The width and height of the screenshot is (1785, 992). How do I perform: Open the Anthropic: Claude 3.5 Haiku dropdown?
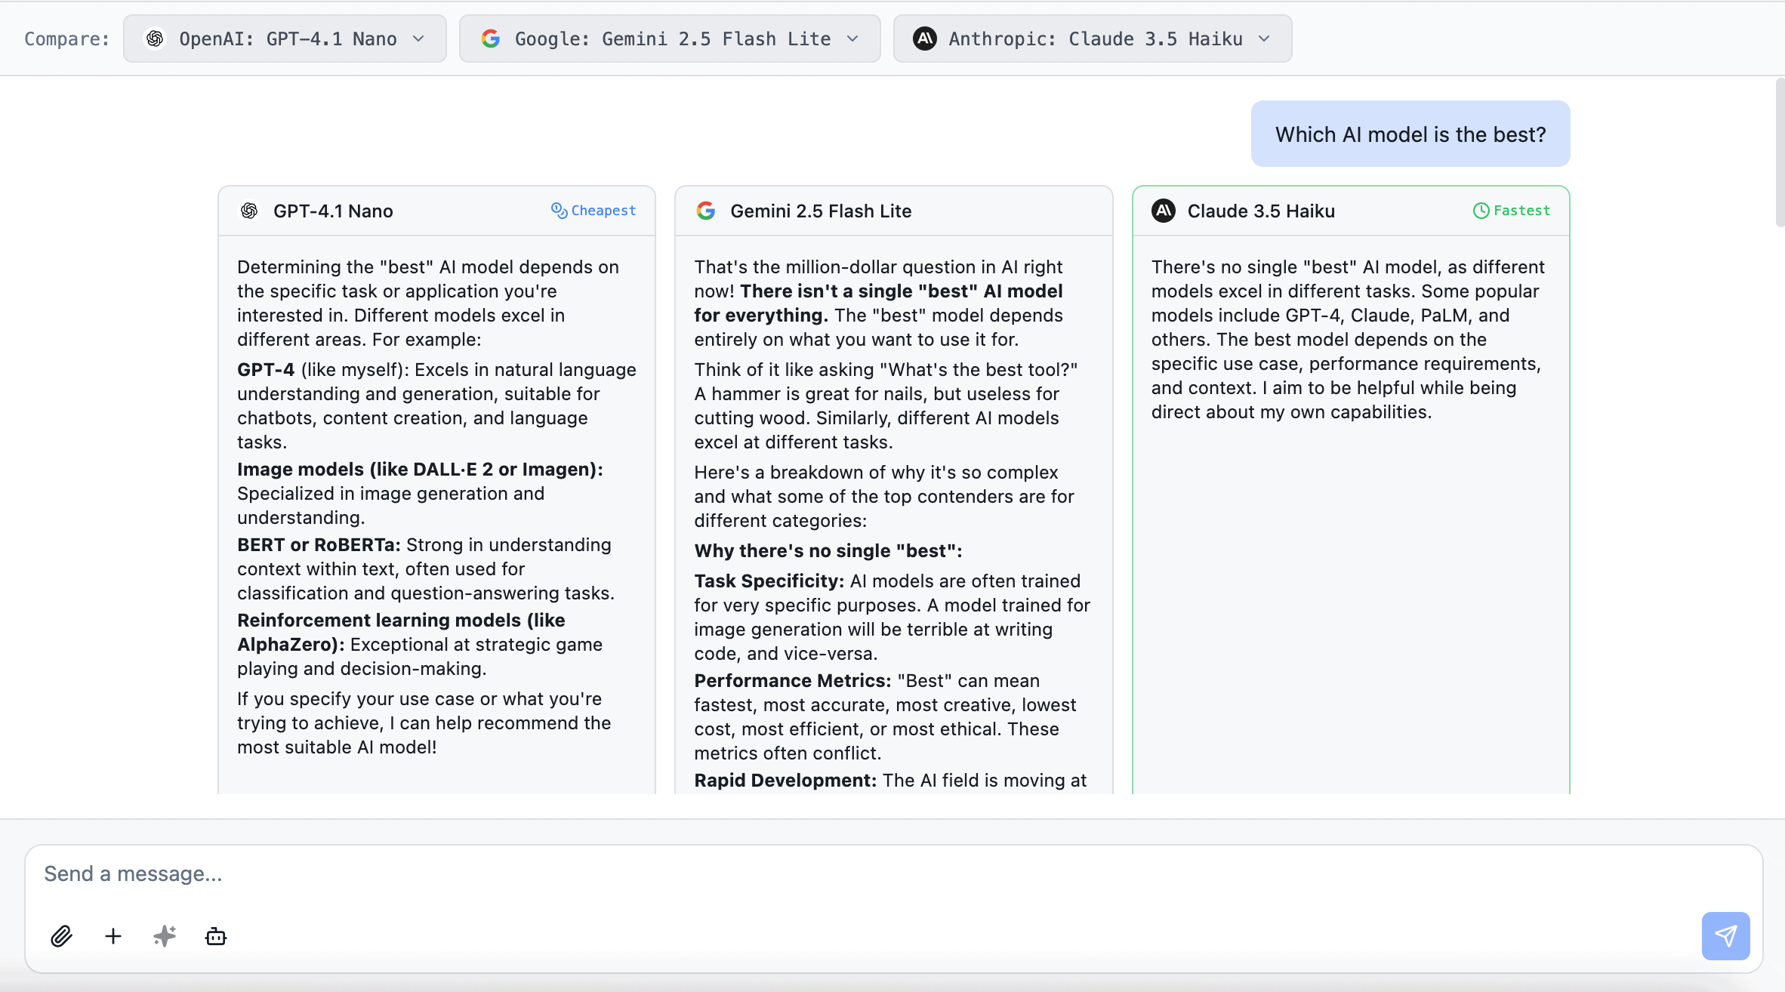coord(1092,39)
